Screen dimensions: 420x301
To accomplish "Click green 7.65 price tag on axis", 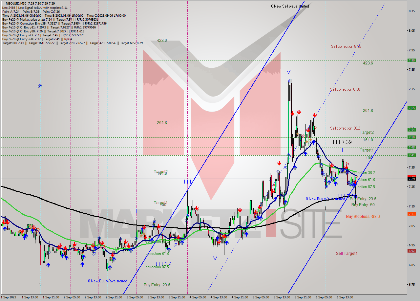I will tap(412, 108).
